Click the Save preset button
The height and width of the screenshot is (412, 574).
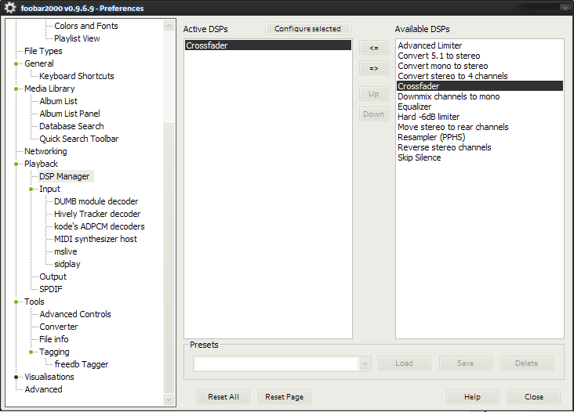click(x=465, y=363)
